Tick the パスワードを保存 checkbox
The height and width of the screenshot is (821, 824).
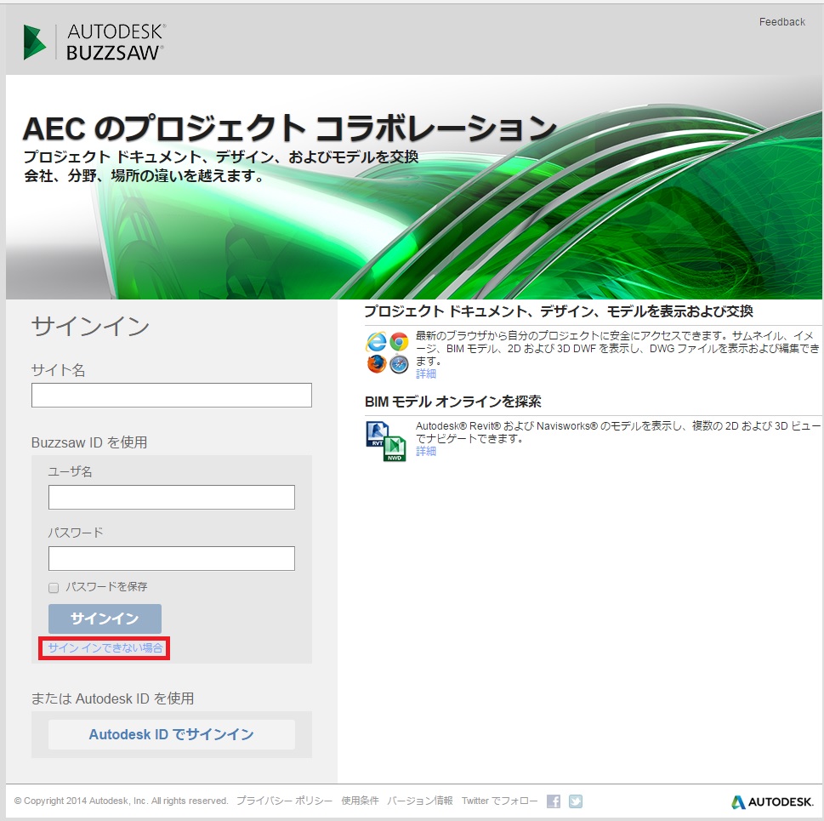(x=54, y=588)
